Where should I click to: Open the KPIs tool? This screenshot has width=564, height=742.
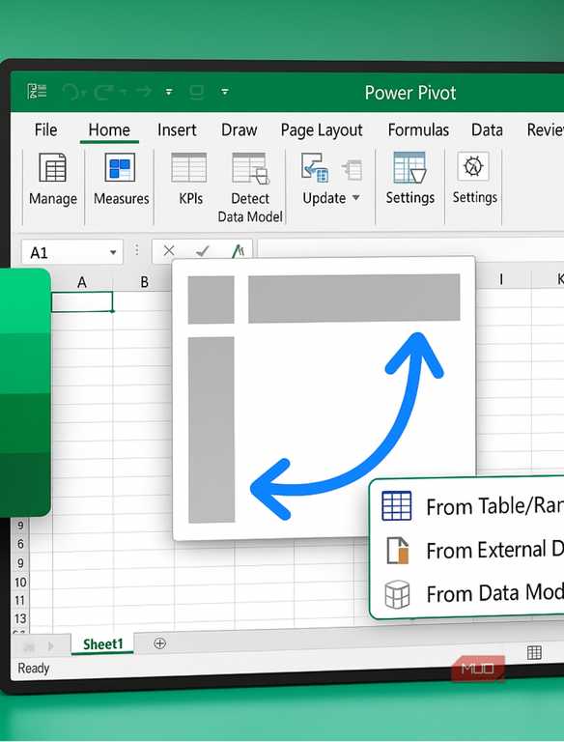(188, 167)
